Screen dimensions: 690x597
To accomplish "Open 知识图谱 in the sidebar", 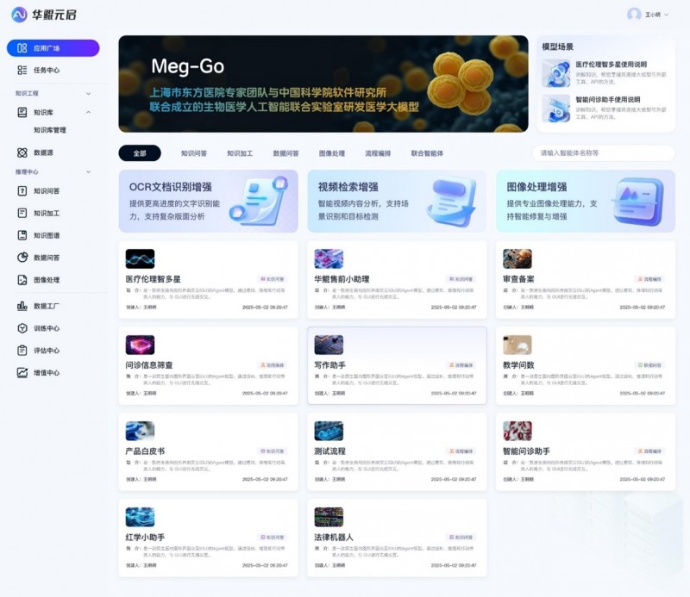I will 46,235.
